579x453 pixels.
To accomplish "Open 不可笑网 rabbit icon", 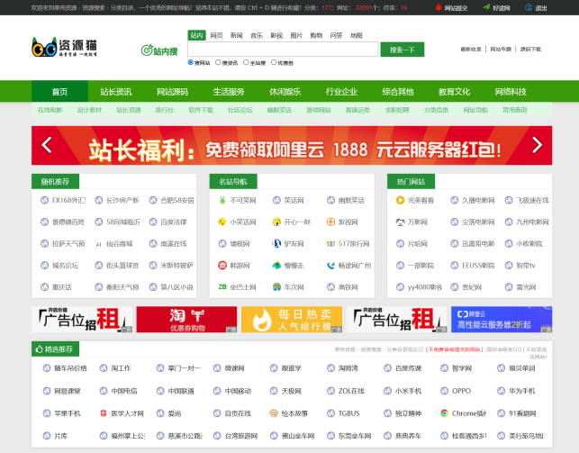I will pyautogui.click(x=222, y=200).
